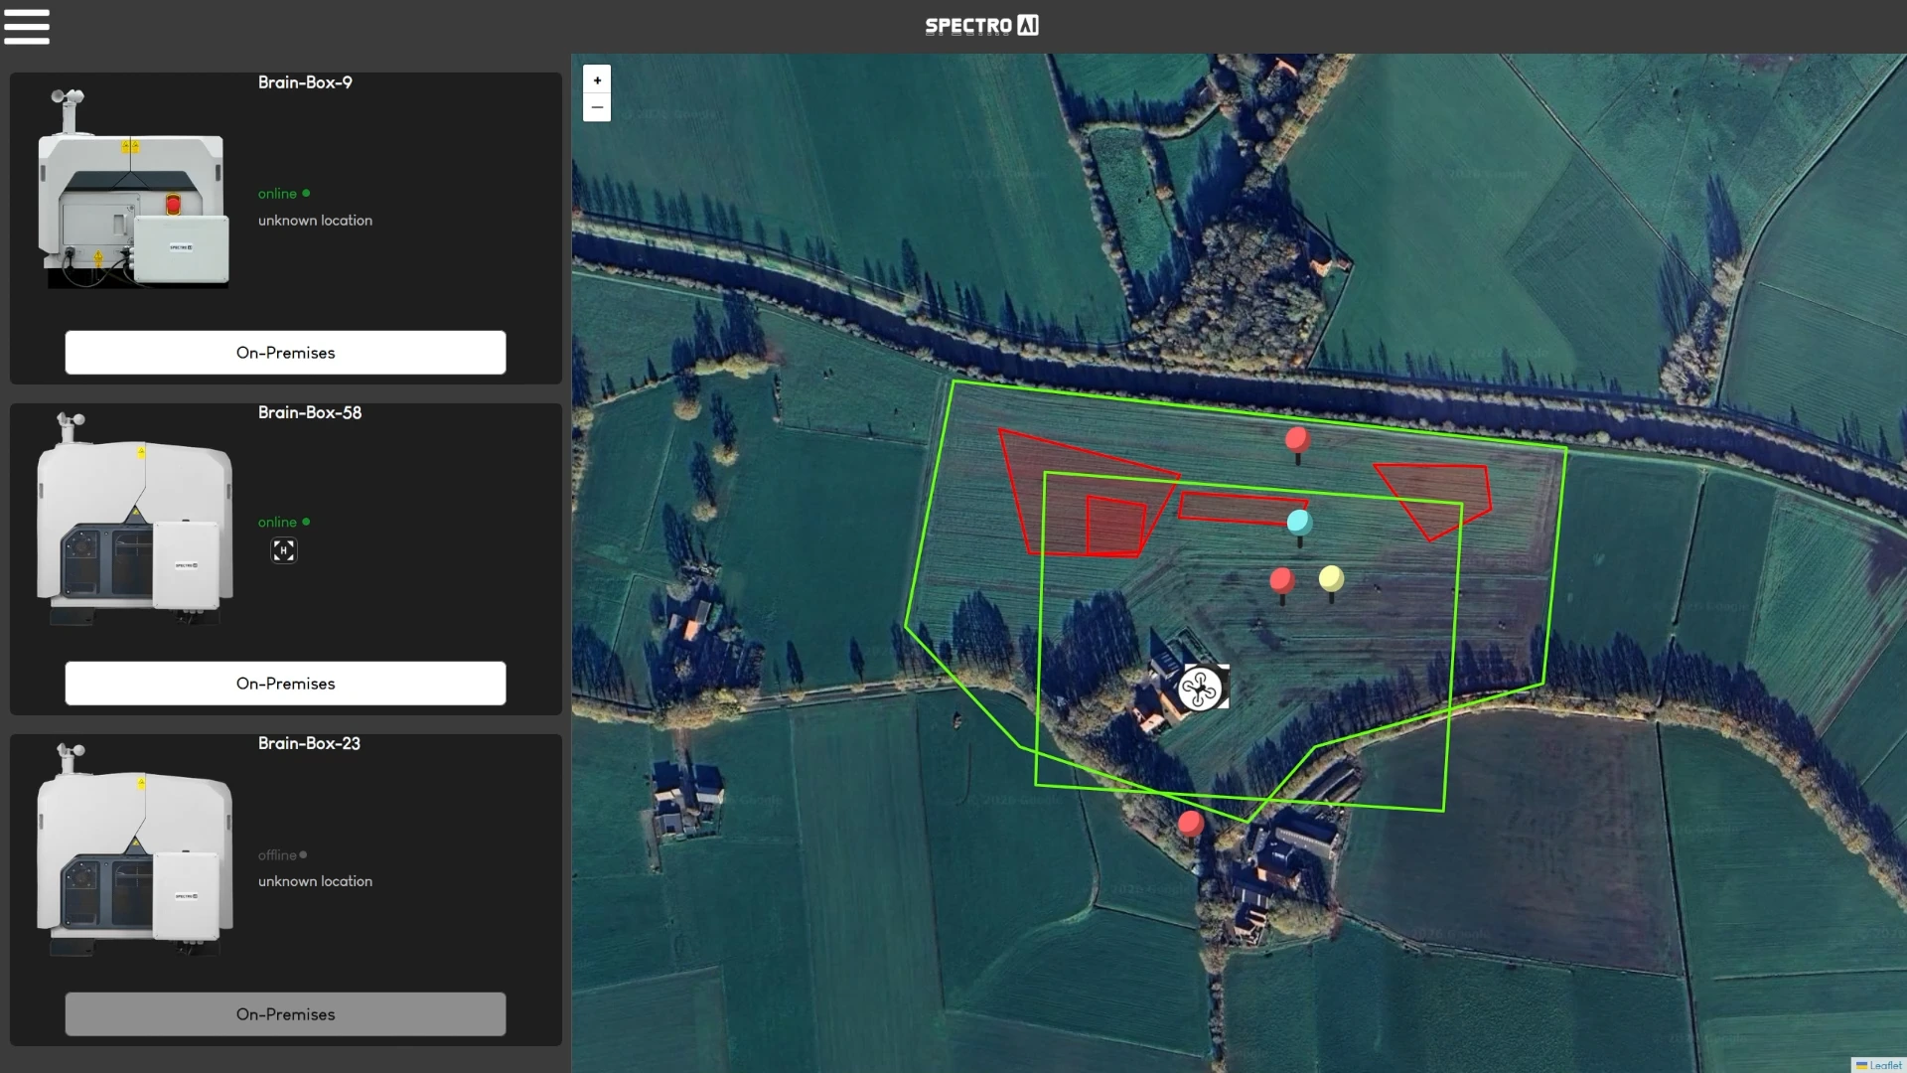Click the Brain-Box-23 device image

[x=134, y=850]
